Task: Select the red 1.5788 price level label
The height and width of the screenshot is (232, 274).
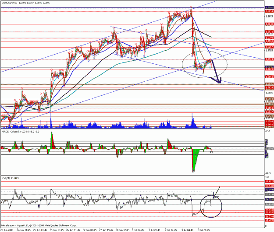Action: tap(269, 41)
